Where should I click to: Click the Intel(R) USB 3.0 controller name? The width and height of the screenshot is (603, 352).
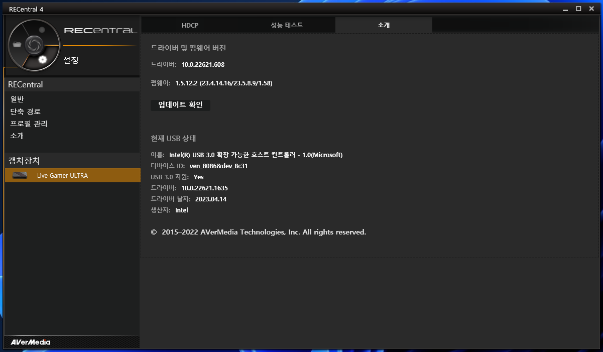256,155
